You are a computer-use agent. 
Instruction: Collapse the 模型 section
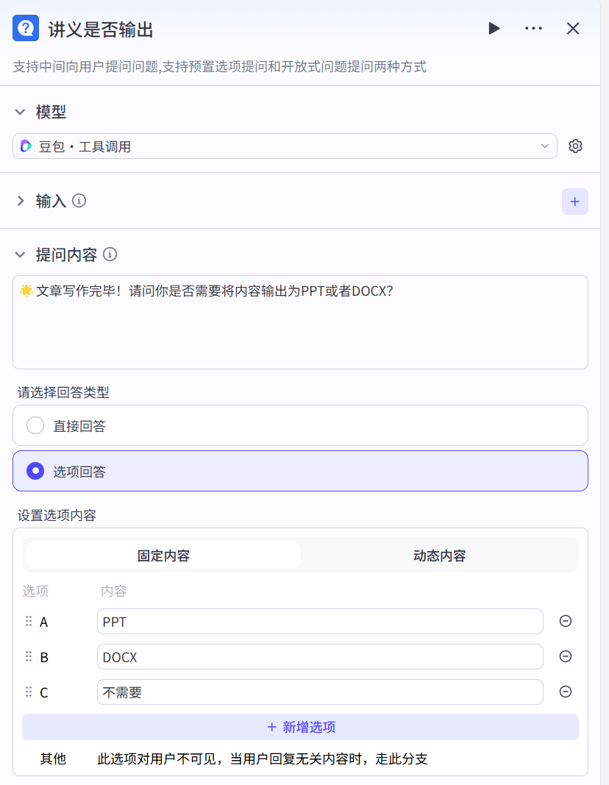(x=21, y=113)
